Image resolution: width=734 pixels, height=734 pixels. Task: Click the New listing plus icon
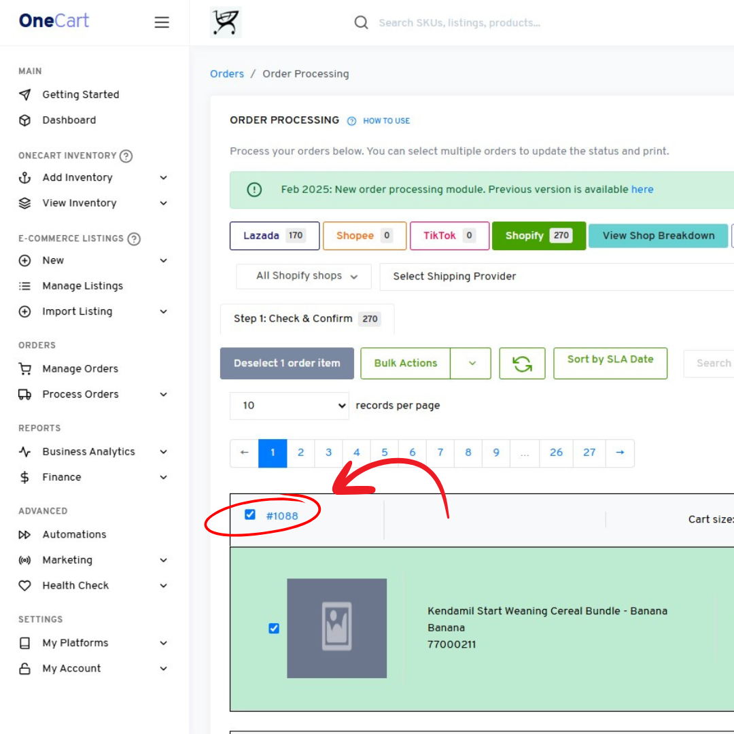(x=25, y=260)
